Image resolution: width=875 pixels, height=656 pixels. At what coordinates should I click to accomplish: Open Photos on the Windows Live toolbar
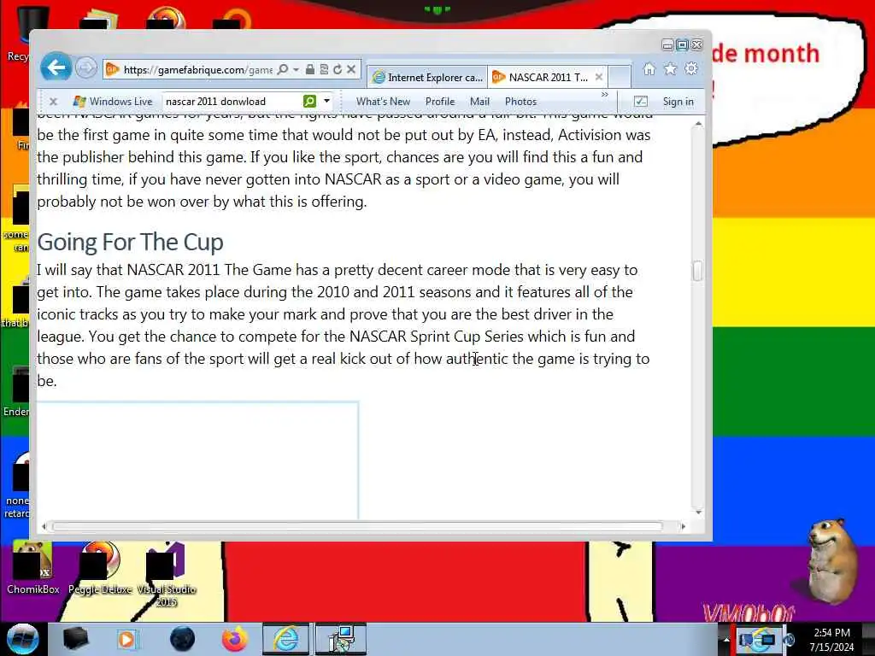pyautogui.click(x=520, y=102)
